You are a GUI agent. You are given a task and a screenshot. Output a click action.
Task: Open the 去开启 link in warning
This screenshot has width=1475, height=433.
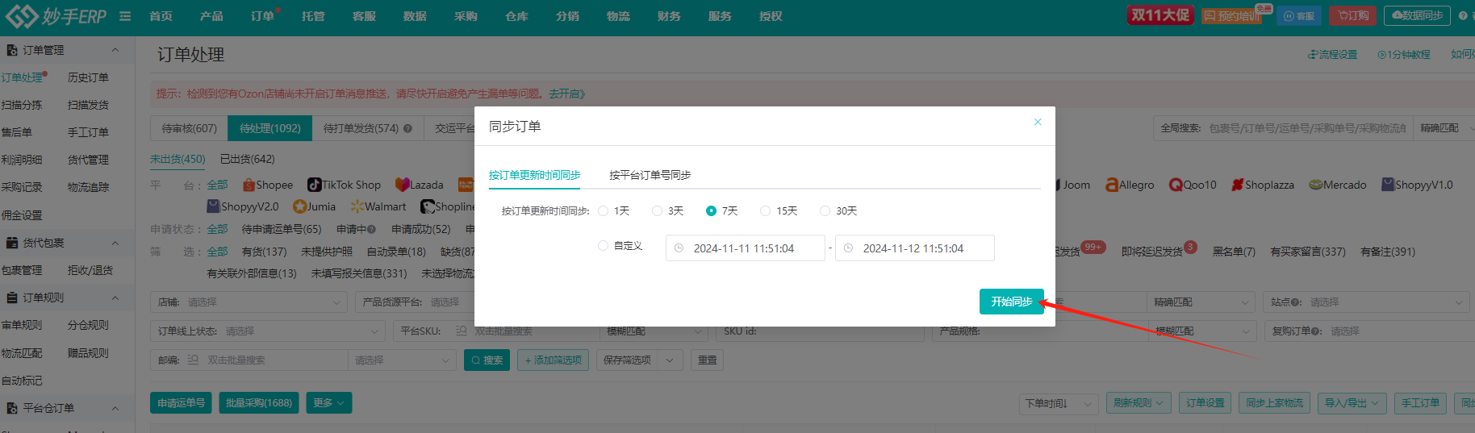click(x=567, y=94)
